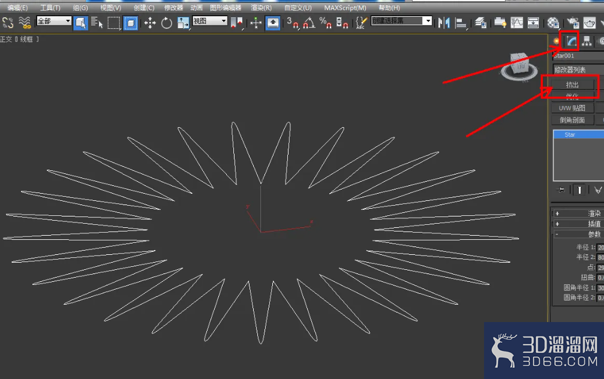
Task: Activate the Select Object tool
Action: click(x=80, y=23)
